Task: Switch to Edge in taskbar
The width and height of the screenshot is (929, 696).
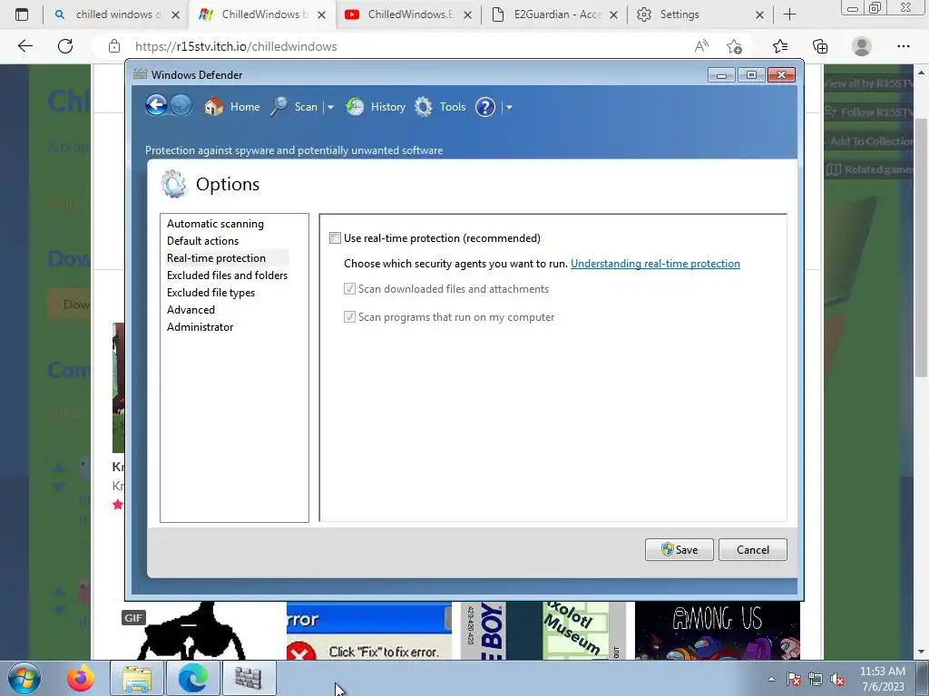Action: pos(193,678)
